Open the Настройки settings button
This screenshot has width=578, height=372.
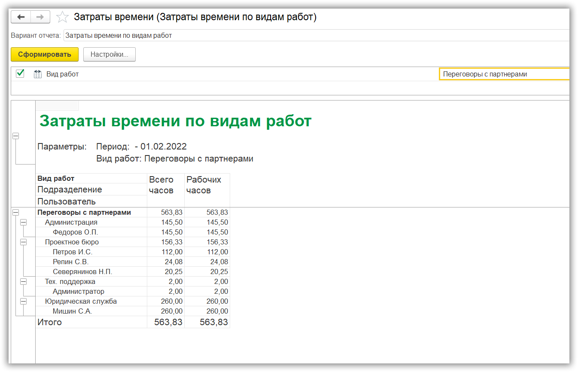(x=109, y=55)
